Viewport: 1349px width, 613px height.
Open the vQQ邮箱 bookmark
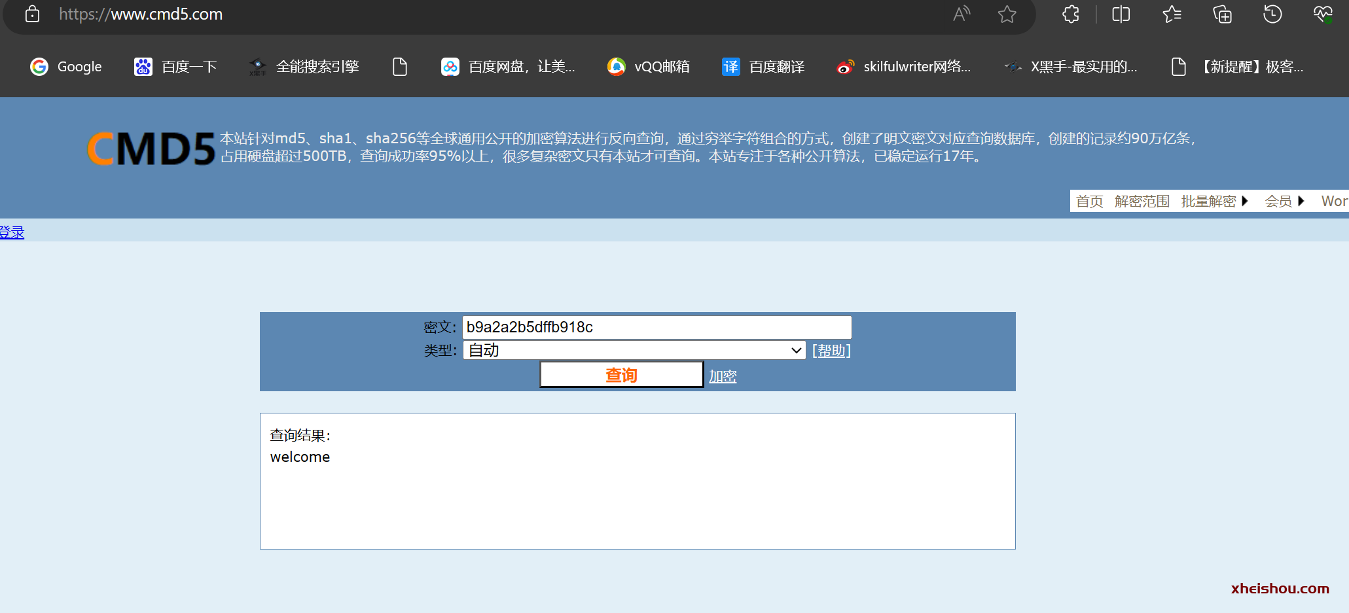[x=649, y=67]
